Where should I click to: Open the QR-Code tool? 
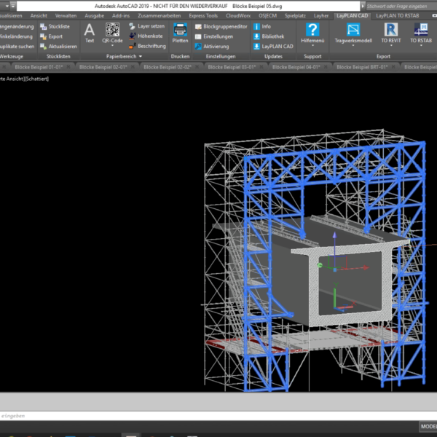click(112, 31)
